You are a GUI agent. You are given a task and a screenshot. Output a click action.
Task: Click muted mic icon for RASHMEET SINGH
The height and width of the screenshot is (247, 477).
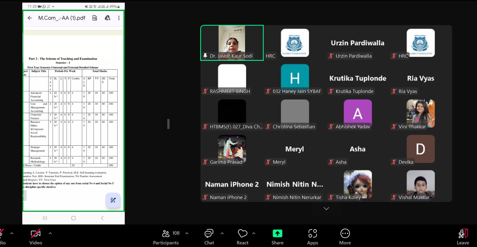pos(205,91)
